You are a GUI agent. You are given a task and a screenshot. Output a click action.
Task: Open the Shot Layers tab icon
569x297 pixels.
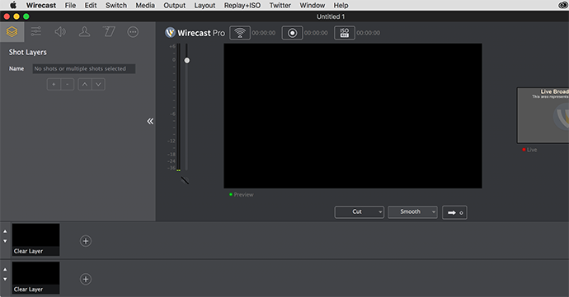pyautogui.click(x=12, y=32)
